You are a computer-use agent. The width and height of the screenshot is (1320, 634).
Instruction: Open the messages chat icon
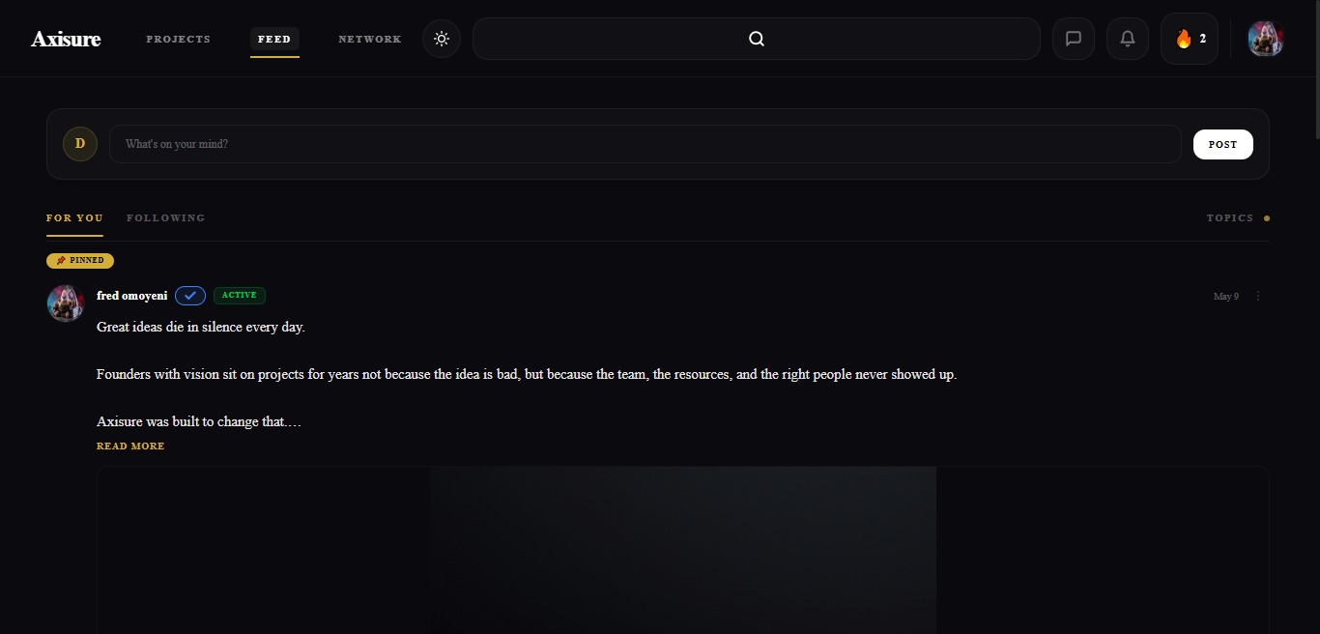[1073, 39]
